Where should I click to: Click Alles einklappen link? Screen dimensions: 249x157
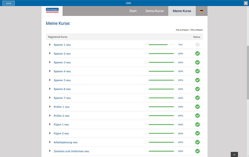pos(197,30)
